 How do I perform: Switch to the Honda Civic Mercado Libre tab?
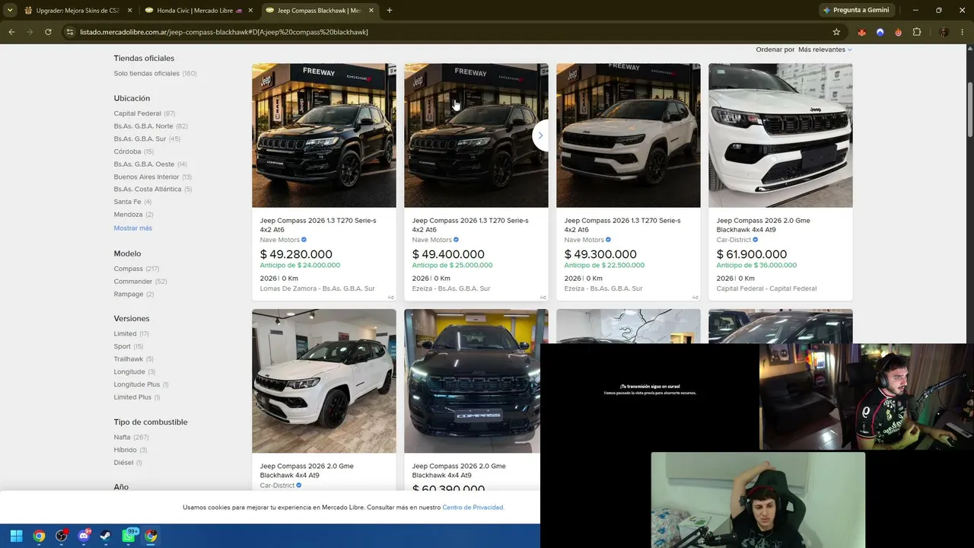pos(199,11)
